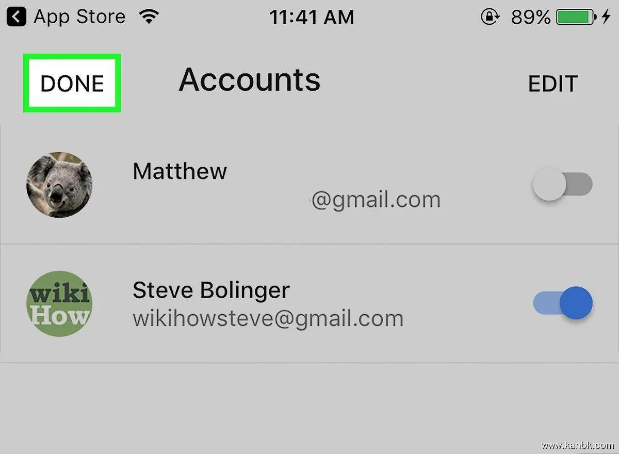Tap the App Store return label
The height and width of the screenshot is (454, 619).
click(x=79, y=17)
